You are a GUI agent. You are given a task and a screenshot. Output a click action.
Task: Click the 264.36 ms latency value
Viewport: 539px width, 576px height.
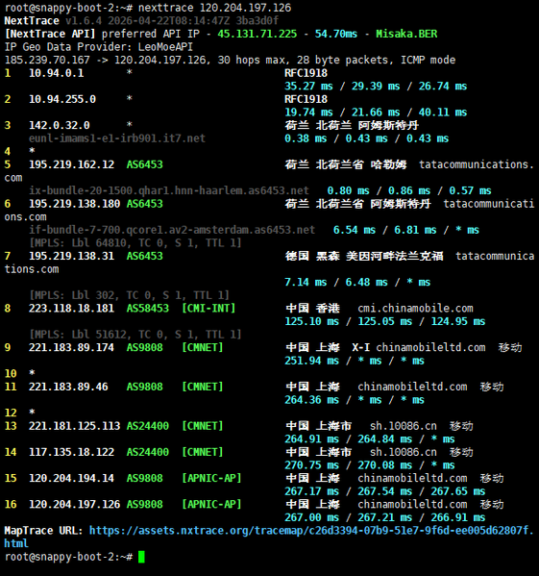click(x=312, y=400)
